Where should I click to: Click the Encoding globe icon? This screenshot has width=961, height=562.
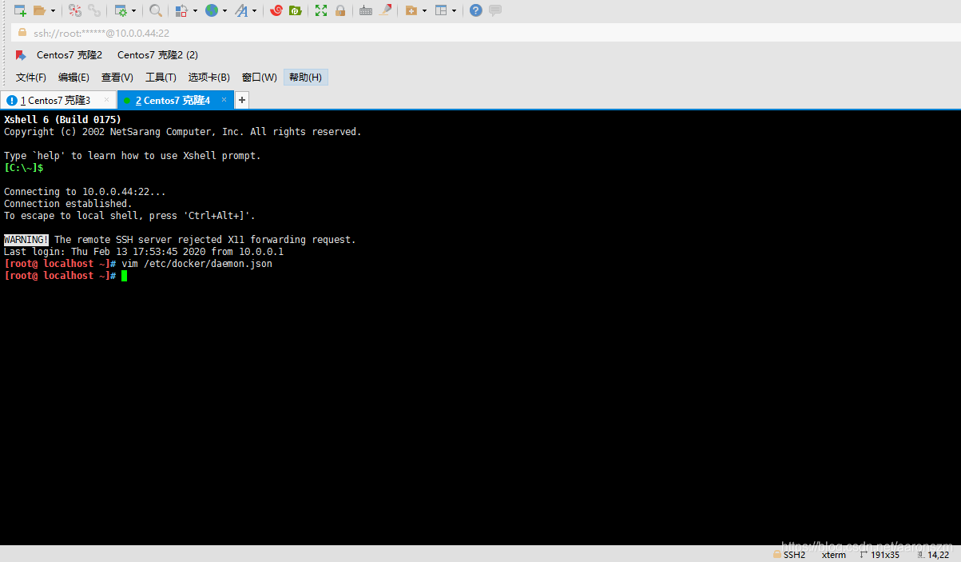click(212, 10)
